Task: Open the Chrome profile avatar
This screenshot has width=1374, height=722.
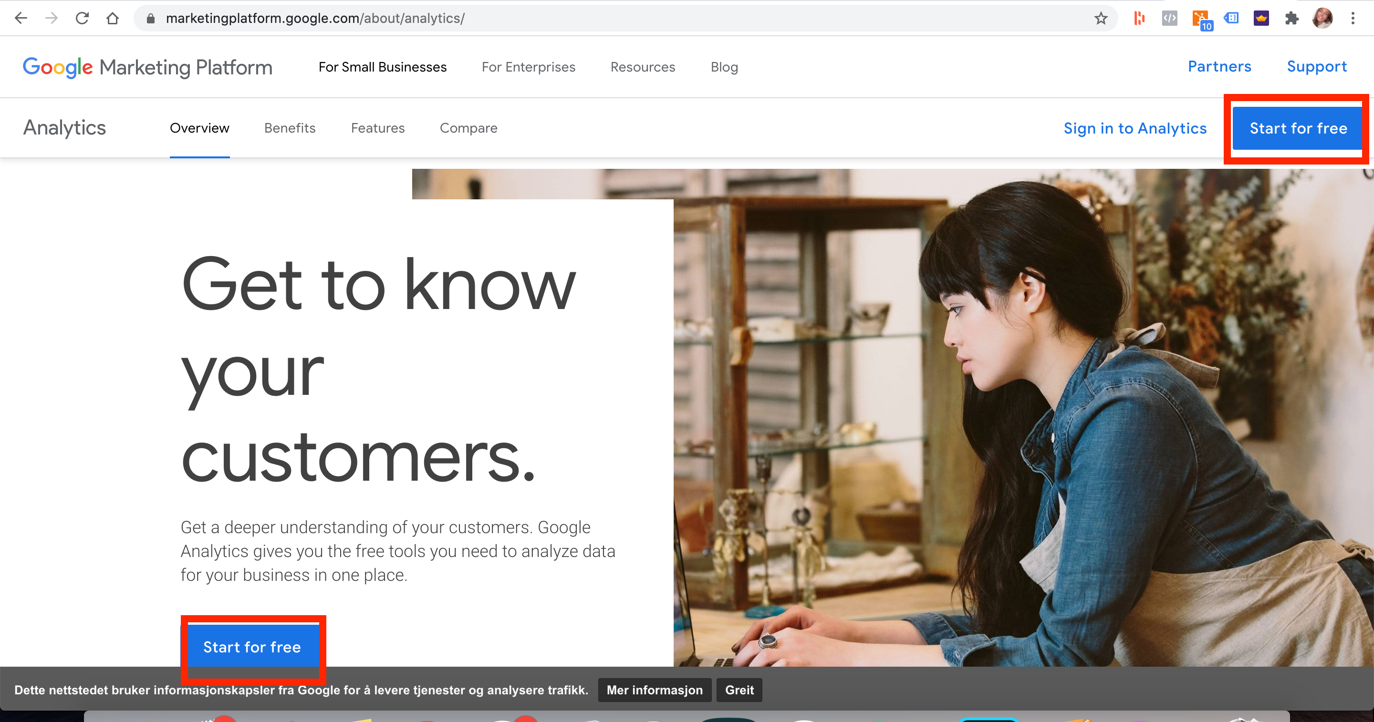Action: point(1322,19)
